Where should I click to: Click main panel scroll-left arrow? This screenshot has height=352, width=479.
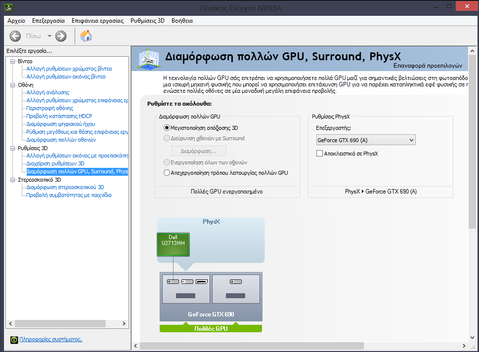[x=136, y=346]
